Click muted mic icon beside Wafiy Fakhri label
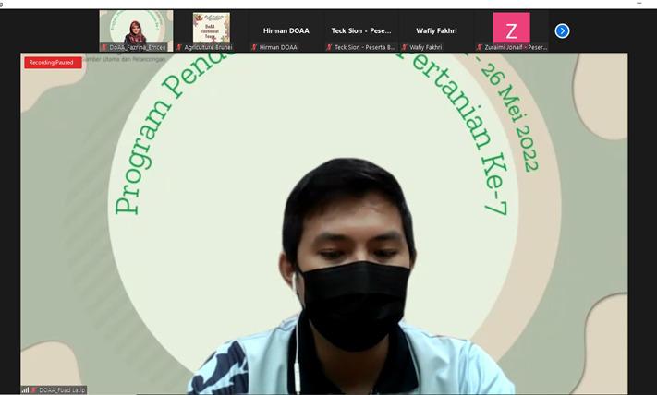Viewport: 657px width, 395px height. pos(404,47)
